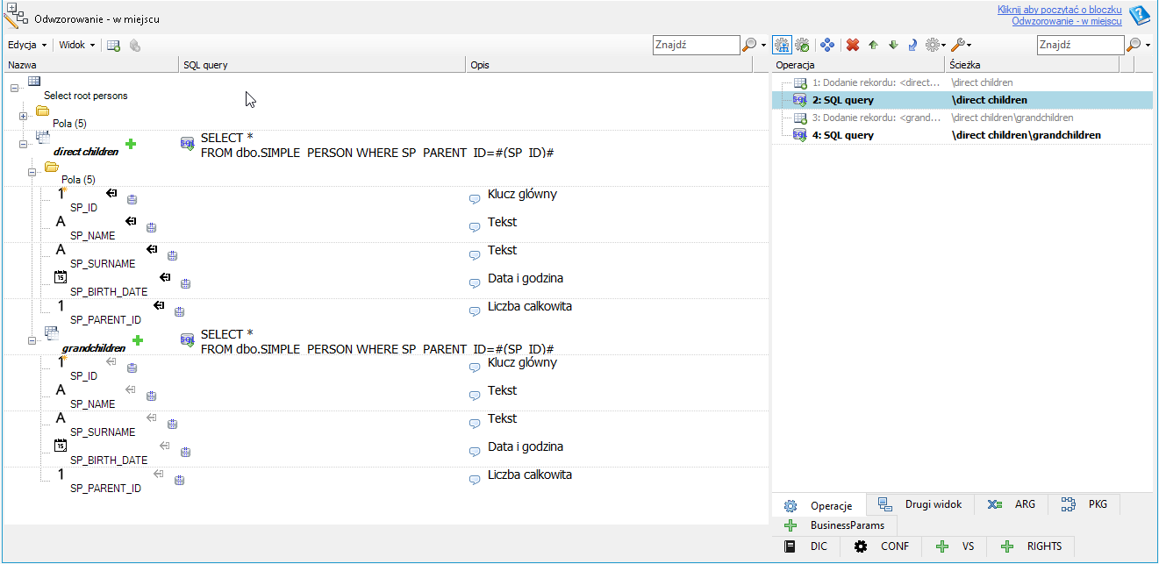
Task: Select operation '4: SQL query' row
Action: tap(962, 135)
